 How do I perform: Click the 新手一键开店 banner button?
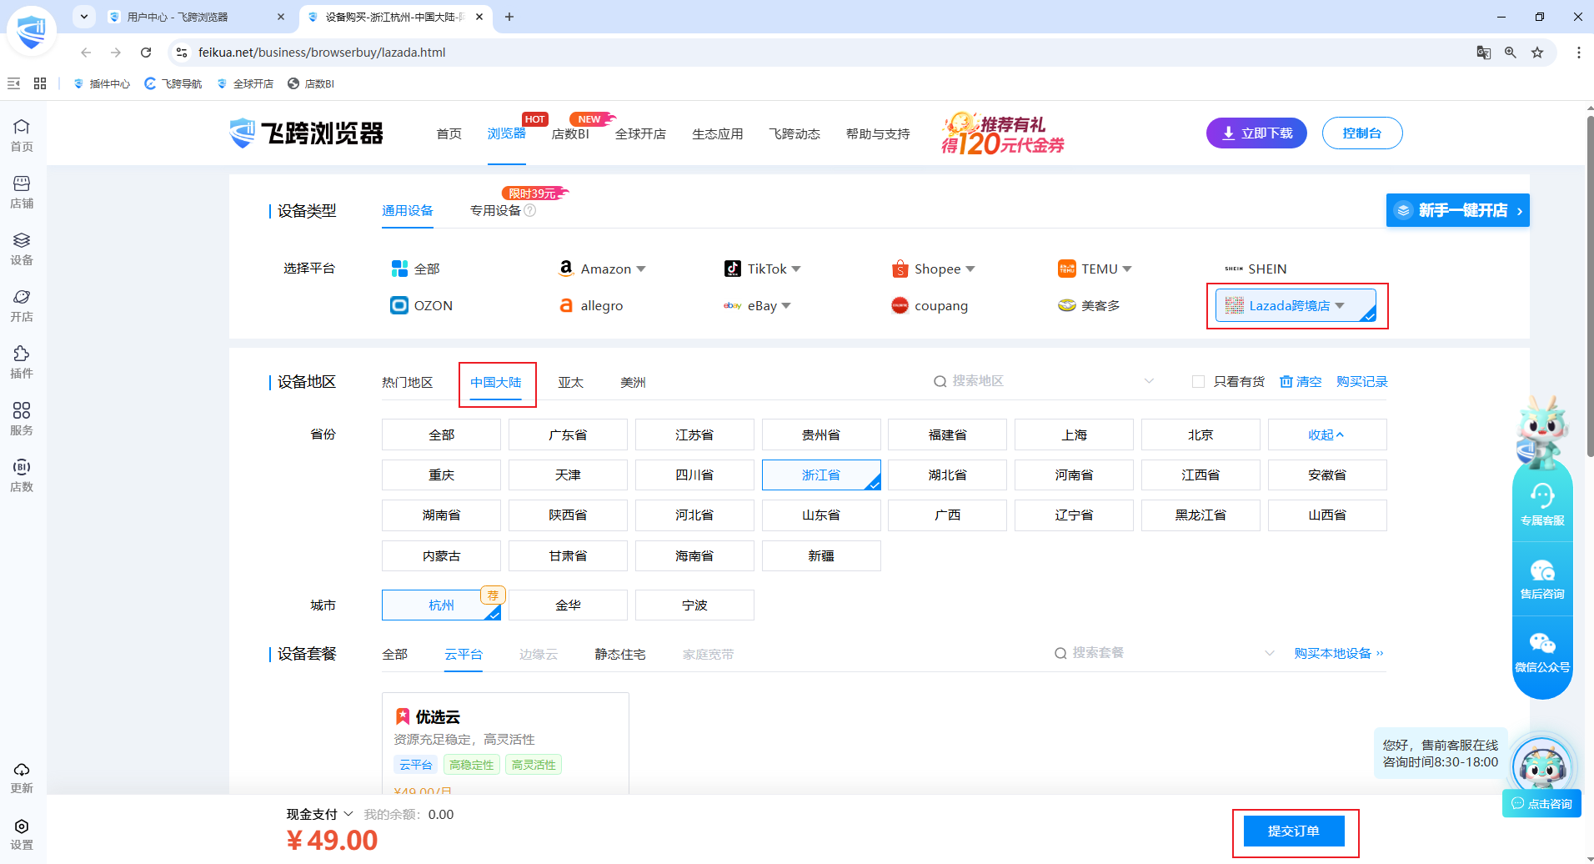coord(1458,210)
